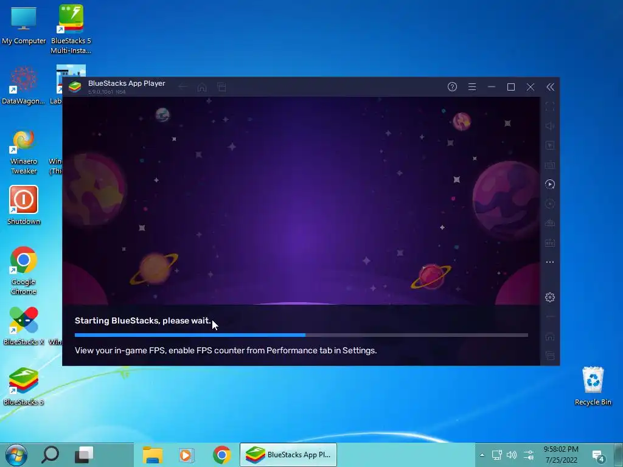Click the cursor lock icon in BlueStacks sidebar
The width and height of the screenshot is (623, 467).
(x=550, y=145)
